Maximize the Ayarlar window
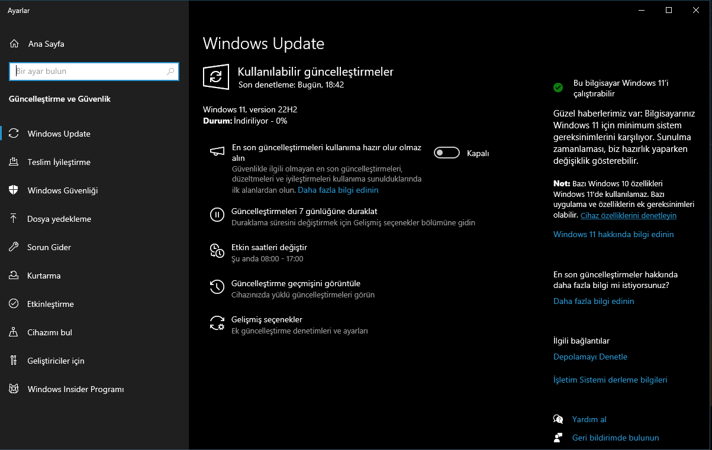 669,10
